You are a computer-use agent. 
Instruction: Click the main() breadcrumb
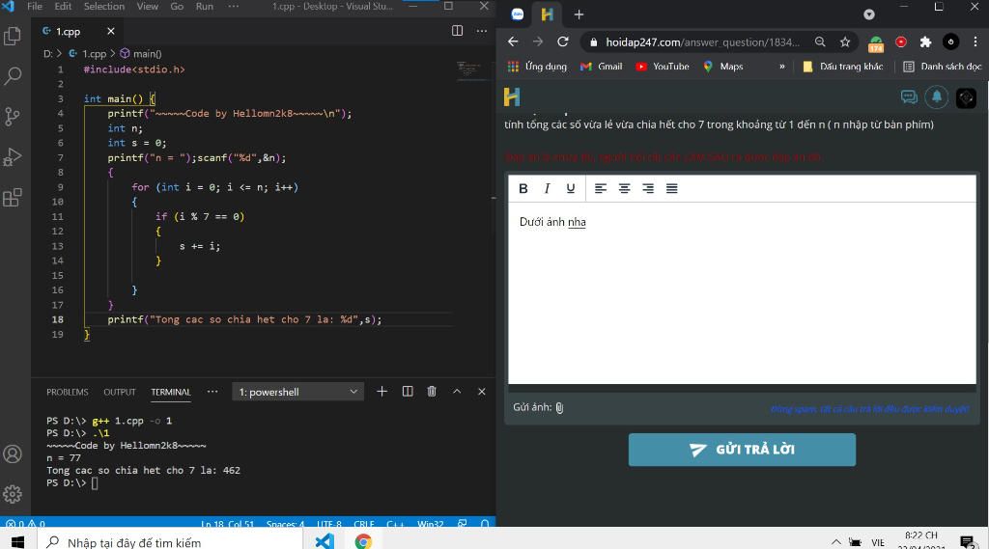click(x=141, y=54)
